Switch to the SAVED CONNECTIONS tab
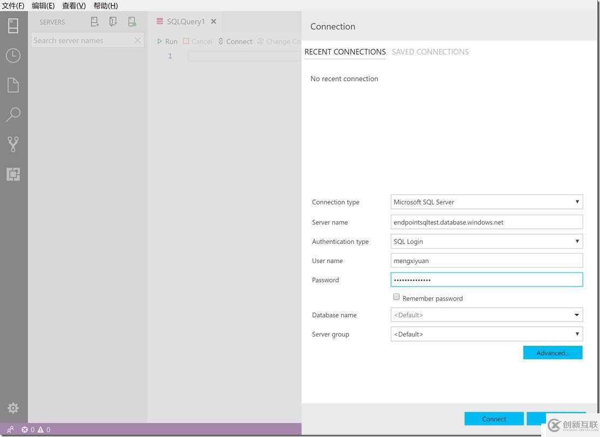The height and width of the screenshot is (437, 600). coord(430,52)
